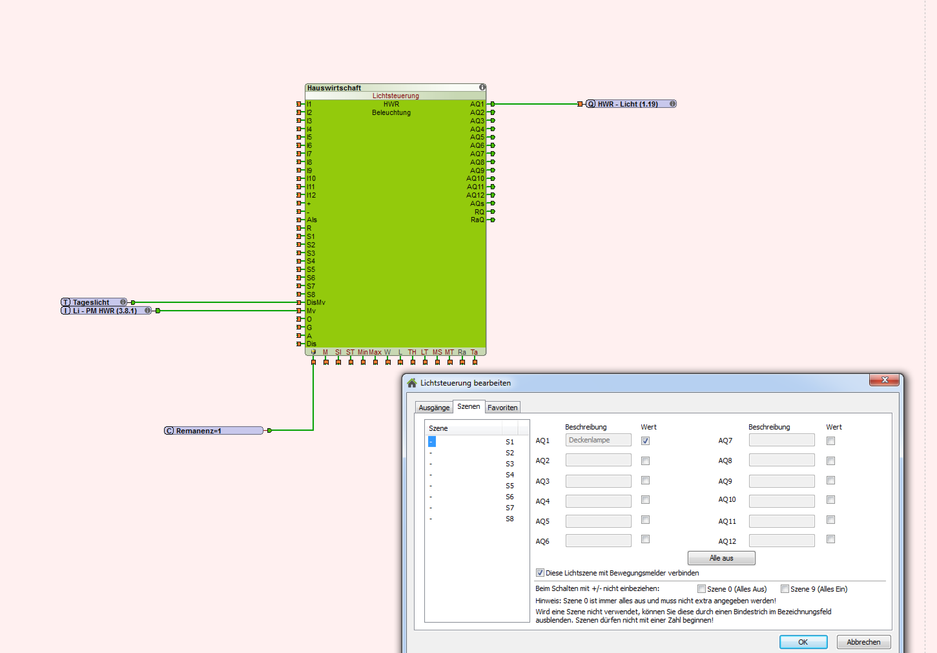Viewport: 937px width, 653px height.
Task: Click the C icon of Remanenz=1 constant
Action: (x=170, y=430)
